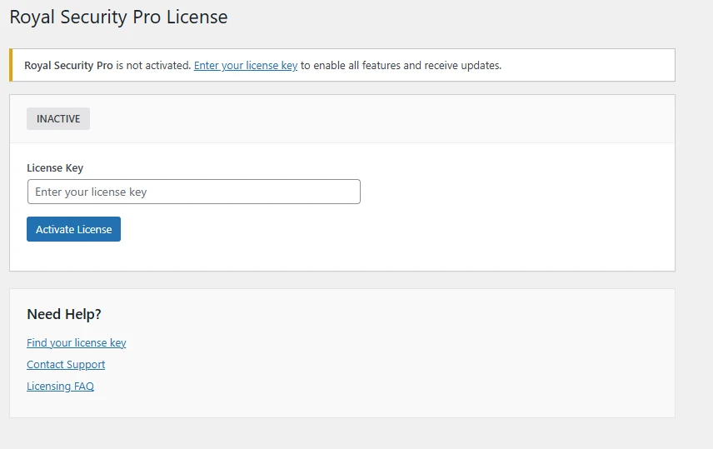
Task: Focus the License Key input field
Action: pos(194,192)
